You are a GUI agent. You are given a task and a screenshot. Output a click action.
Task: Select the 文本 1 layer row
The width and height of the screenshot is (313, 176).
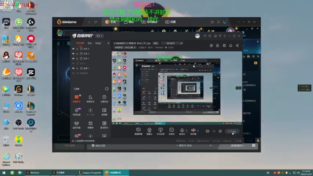(x=91, y=58)
